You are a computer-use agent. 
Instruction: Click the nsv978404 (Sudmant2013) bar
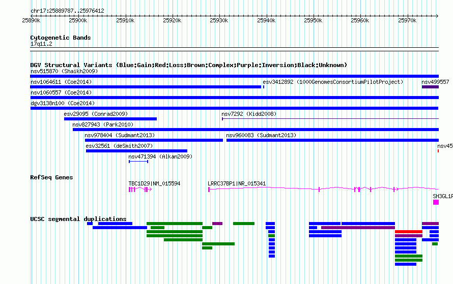[154, 140]
